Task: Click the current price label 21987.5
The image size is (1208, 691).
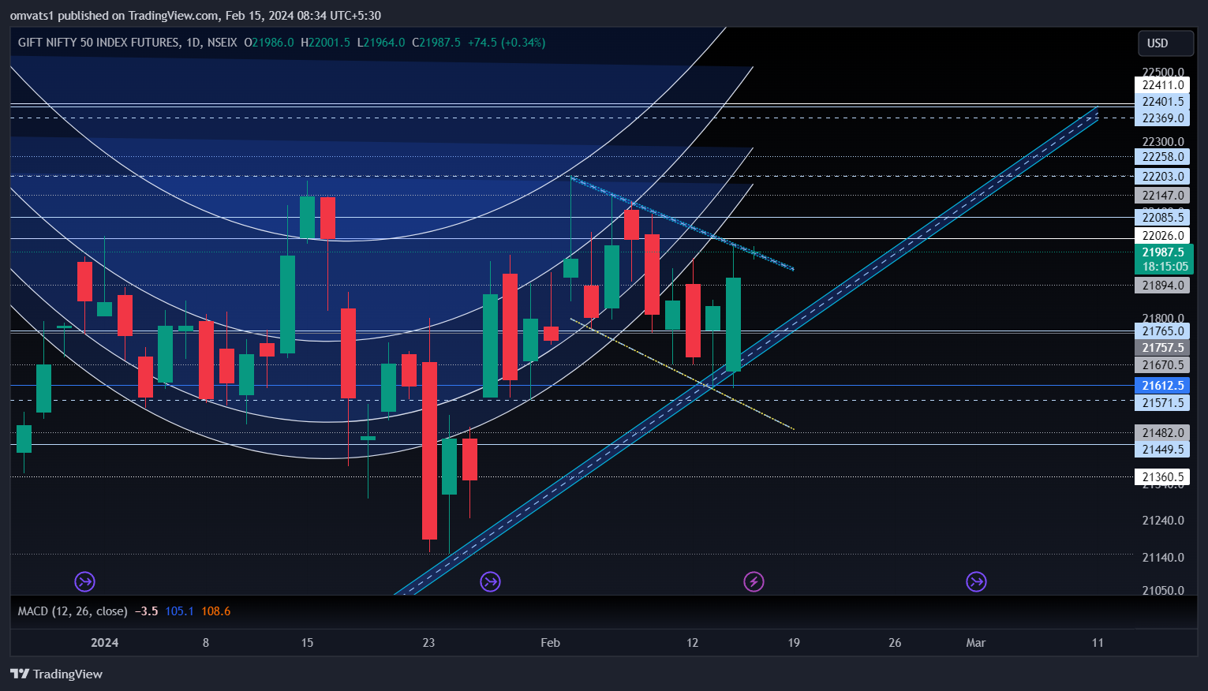Action: tap(1163, 252)
